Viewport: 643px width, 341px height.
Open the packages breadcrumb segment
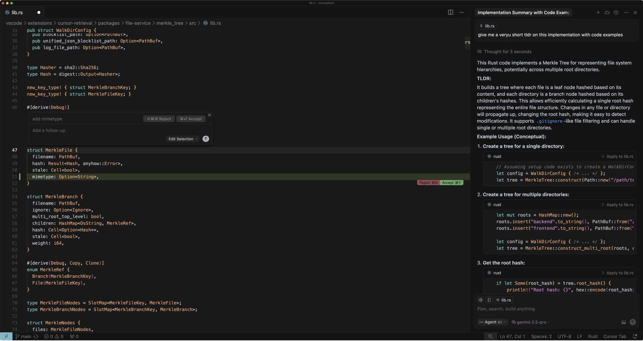tap(109, 23)
